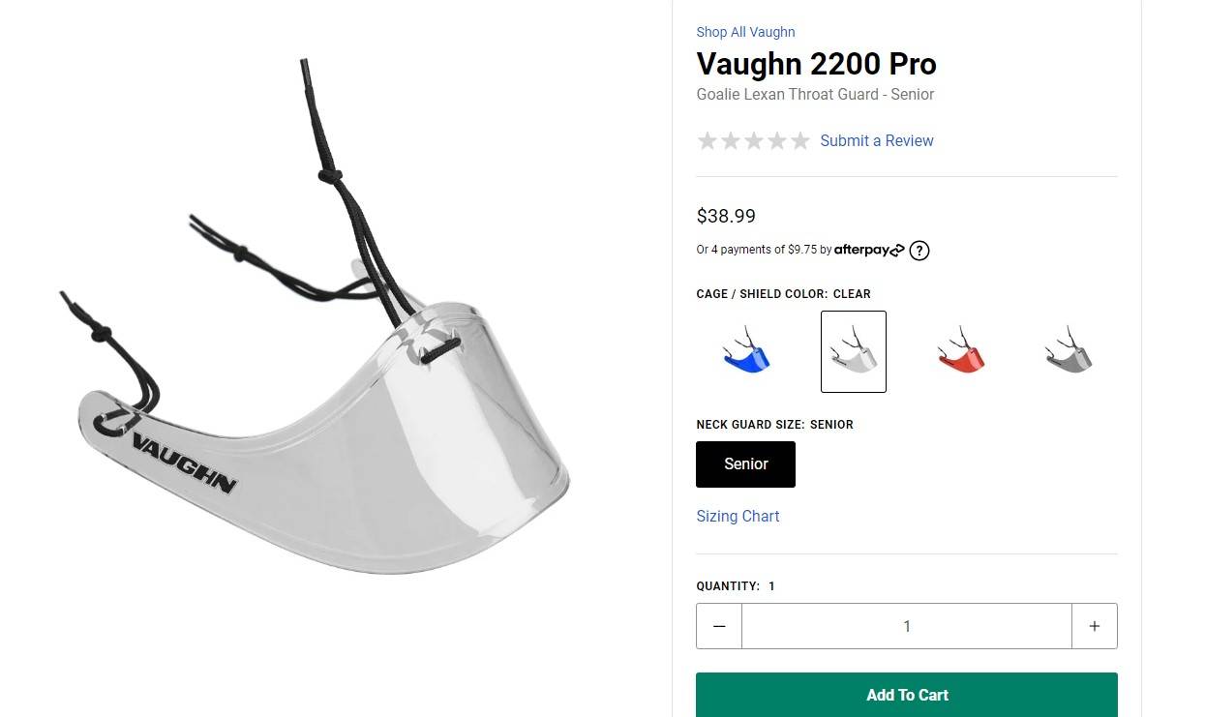
Task: Open the Sizing Chart link
Action: tap(738, 517)
